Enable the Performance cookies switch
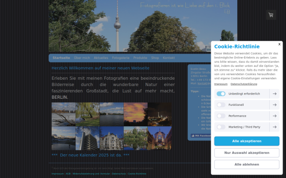The width and height of the screenshot is (286, 178). pos(221,116)
